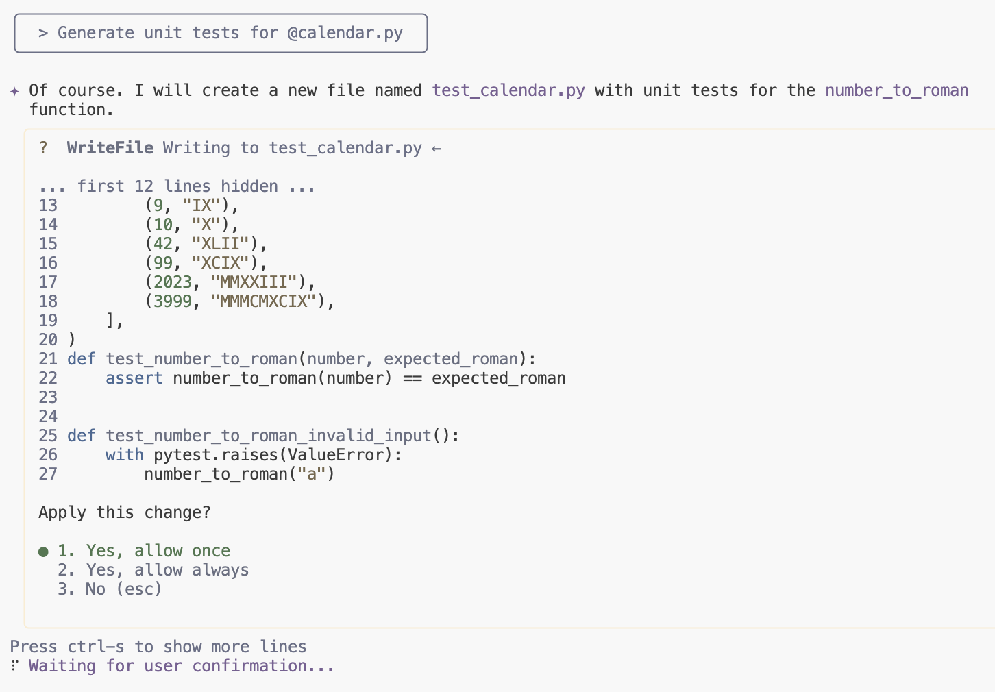Click the 'Generate unit tests' prompt input box
The height and width of the screenshot is (692, 995).
[x=221, y=33]
